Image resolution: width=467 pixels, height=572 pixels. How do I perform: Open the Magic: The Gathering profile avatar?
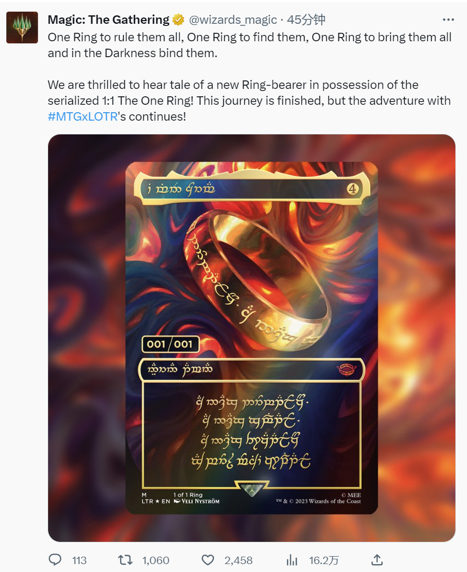[x=22, y=28]
